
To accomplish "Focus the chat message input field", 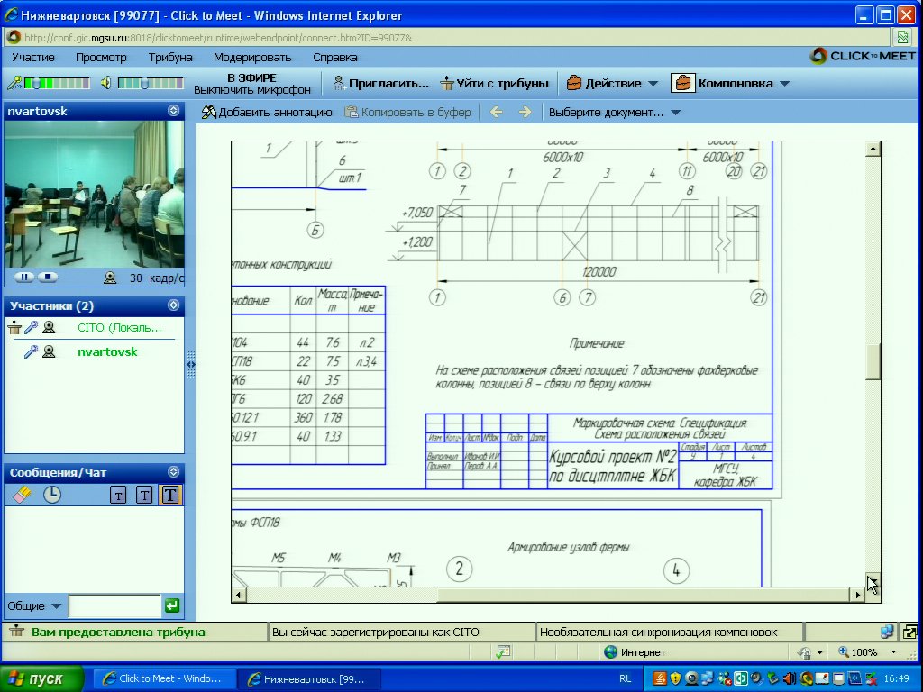I will 114,605.
